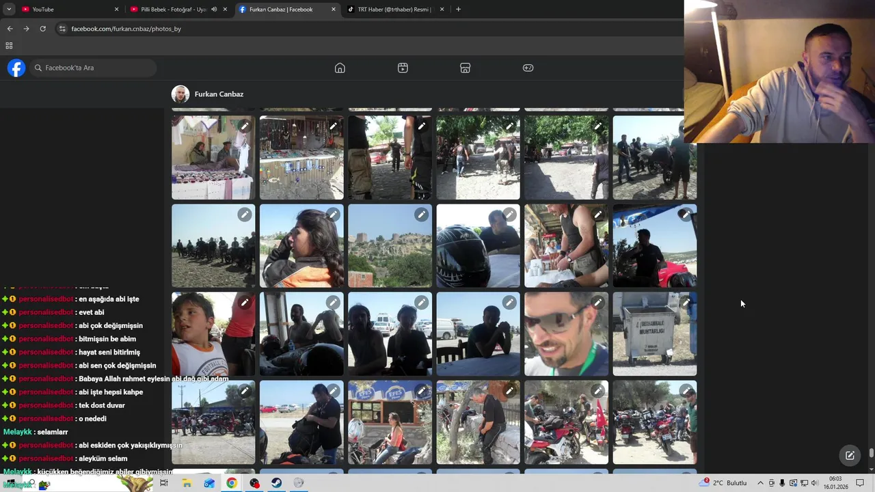Image resolution: width=875 pixels, height=492 pixels.
Task: Open the Steam icon in the taskbar
Action: (276, 483)
